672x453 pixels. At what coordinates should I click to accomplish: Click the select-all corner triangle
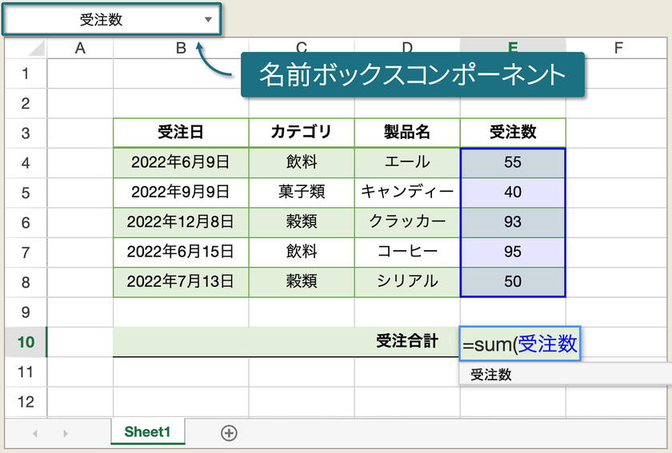coord(36,49)
